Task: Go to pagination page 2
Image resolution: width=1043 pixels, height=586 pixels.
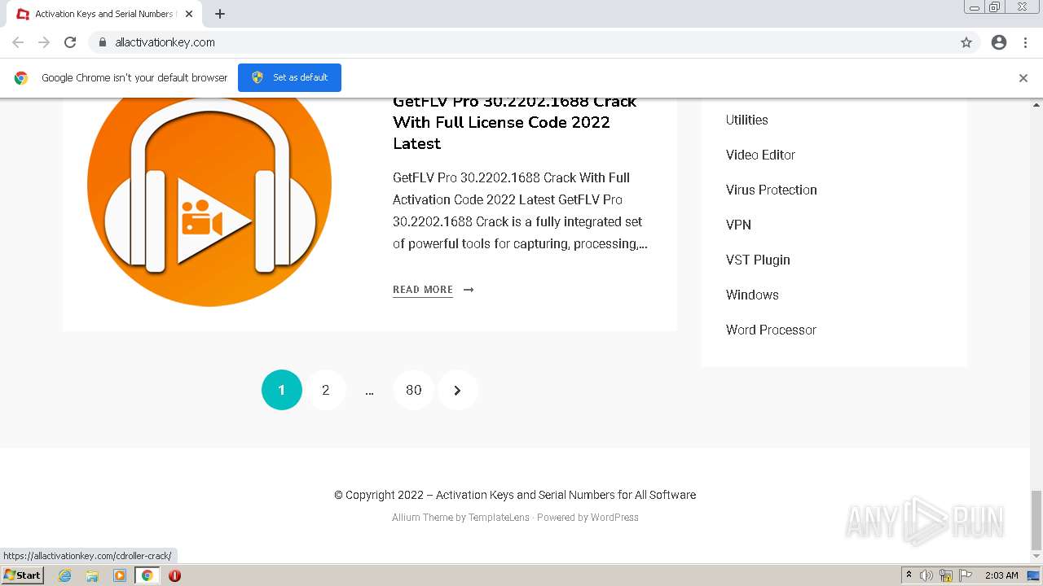Action: (326, 390)
